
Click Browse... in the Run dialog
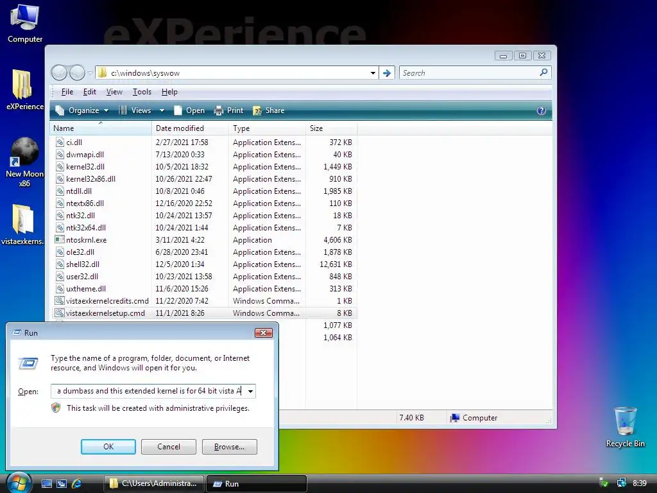click(229, 447)
